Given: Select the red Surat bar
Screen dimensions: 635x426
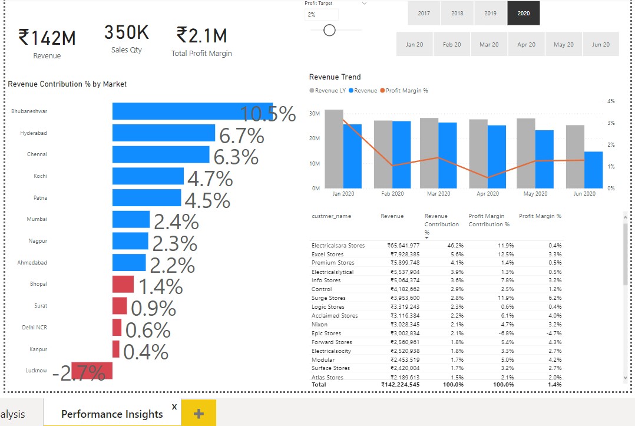Looking at the screenshot, I should click(120, 306).
